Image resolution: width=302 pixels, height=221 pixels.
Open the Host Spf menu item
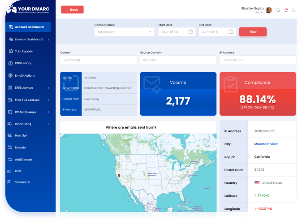pos(21,135)
